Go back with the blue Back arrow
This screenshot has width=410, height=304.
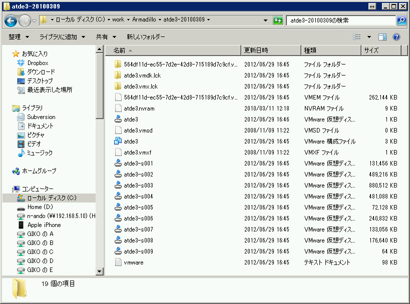coord(11,20)
